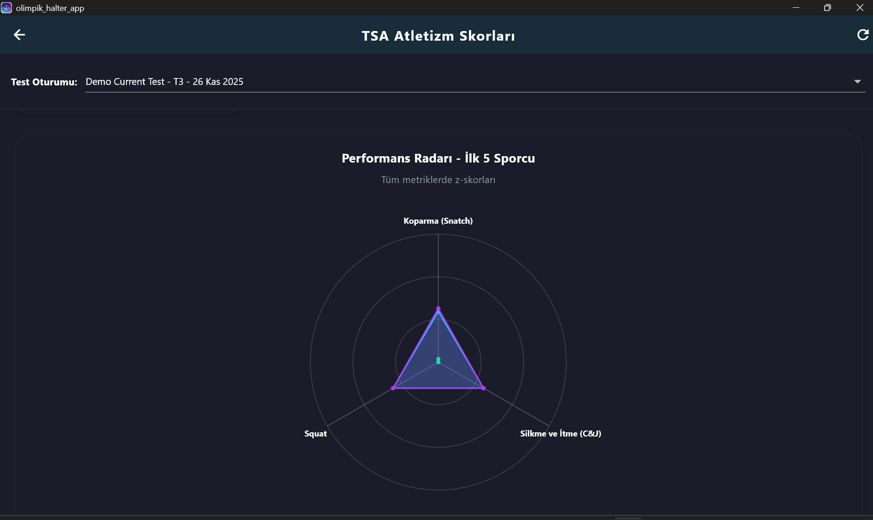The width and height of the screenshot is (873, 520).
Task: Click the Test Oturumu label
Action: 44,82
